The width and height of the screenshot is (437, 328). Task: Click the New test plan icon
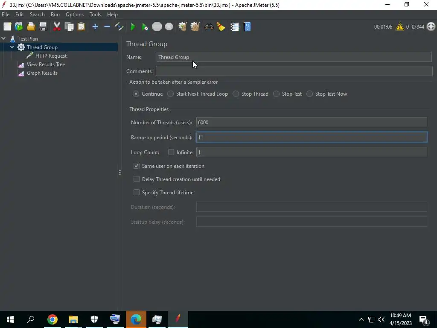(x=7, y=26)
